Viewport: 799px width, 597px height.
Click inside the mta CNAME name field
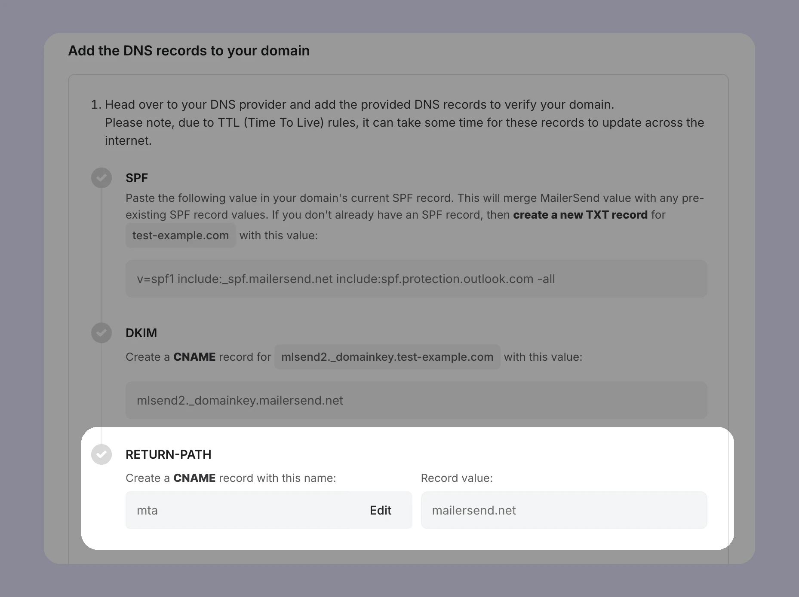click(x=215, y=510)
